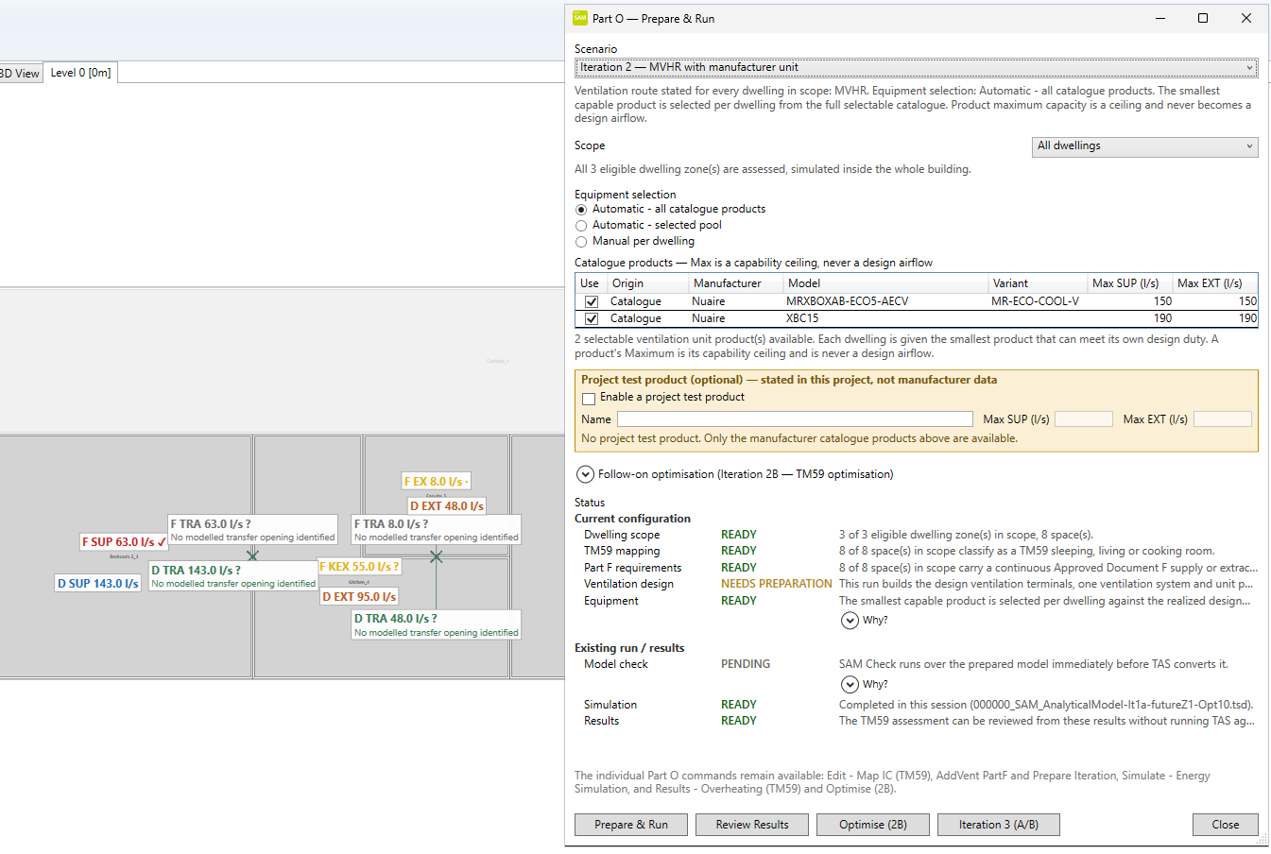This screenshot has width=1271, height=854.
Task: Open the Scenario dropdown list
Action: [x=917, y=68]
